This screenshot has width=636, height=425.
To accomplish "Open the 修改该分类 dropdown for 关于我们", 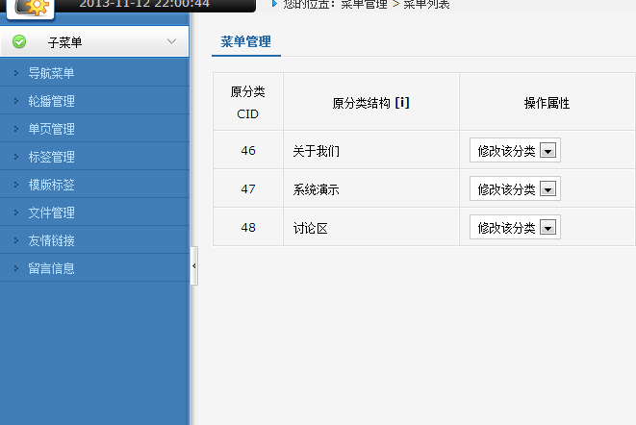I will 548,151.
